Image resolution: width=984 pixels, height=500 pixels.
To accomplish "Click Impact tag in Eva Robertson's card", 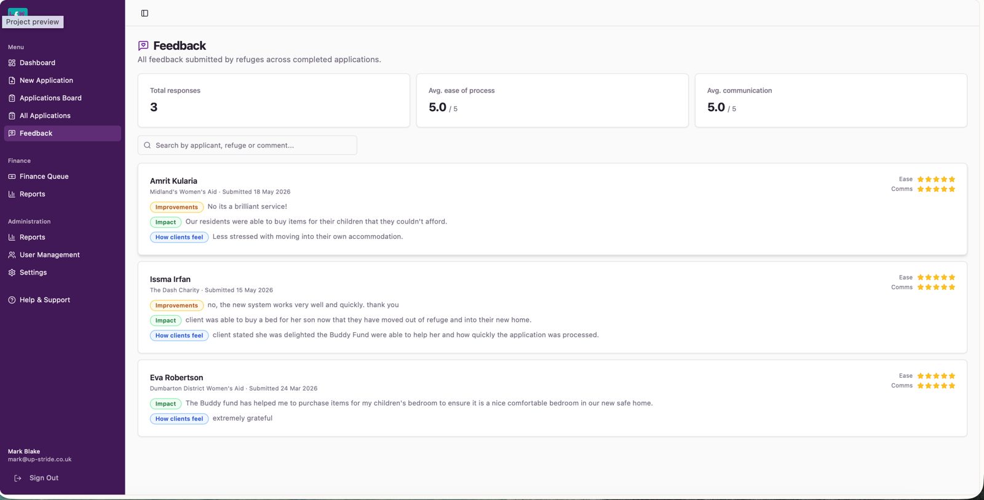I will point(165,404).
